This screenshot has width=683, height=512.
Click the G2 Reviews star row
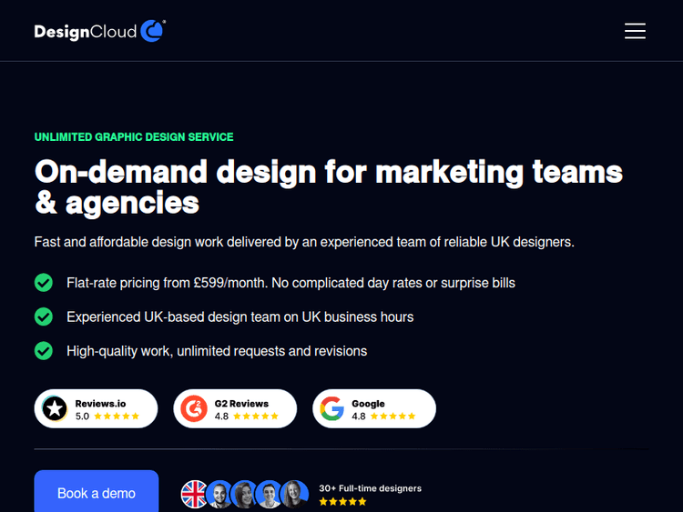point(256,416)
